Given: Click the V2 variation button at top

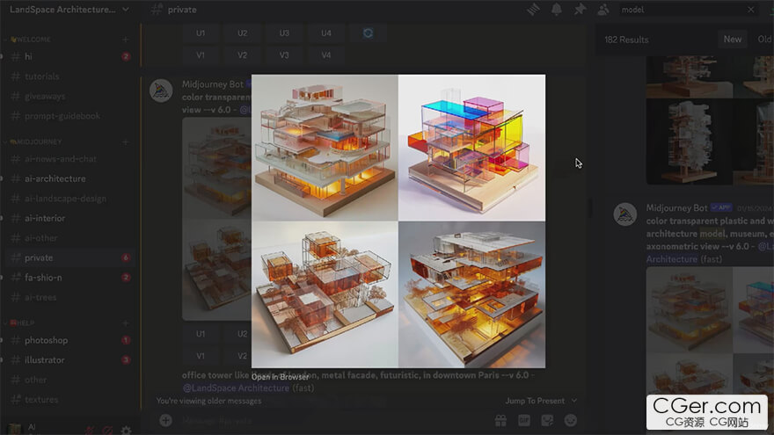Looking at the screenshot, I should pos(243,55).
